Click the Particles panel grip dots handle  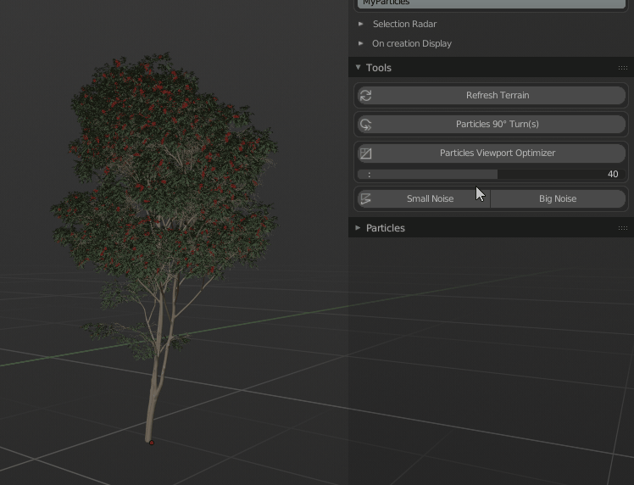click(623, 228)
